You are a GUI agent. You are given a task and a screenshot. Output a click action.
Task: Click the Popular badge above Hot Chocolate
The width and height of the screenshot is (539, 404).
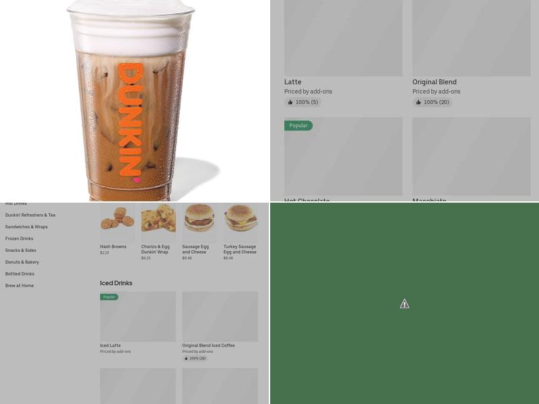[298, 125]
